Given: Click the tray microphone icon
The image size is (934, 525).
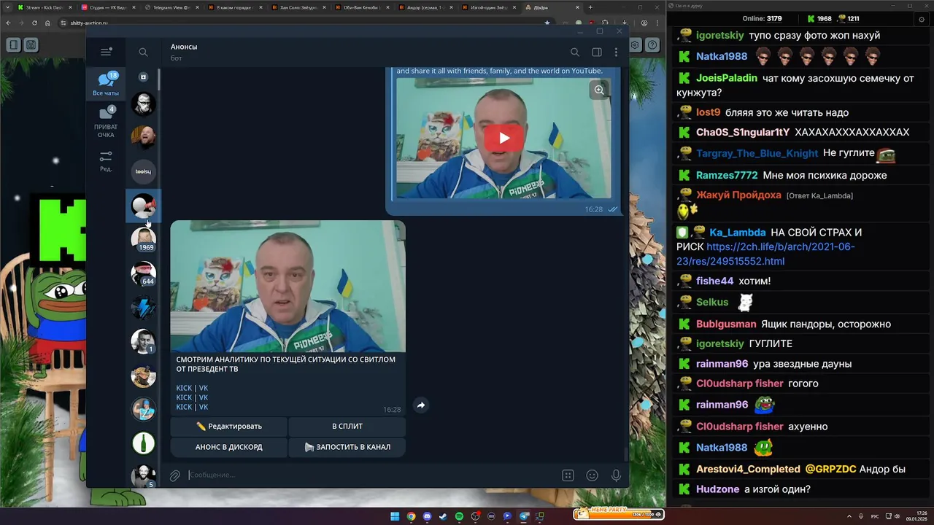Looking at the screenshot, I should tap(861, 516).
